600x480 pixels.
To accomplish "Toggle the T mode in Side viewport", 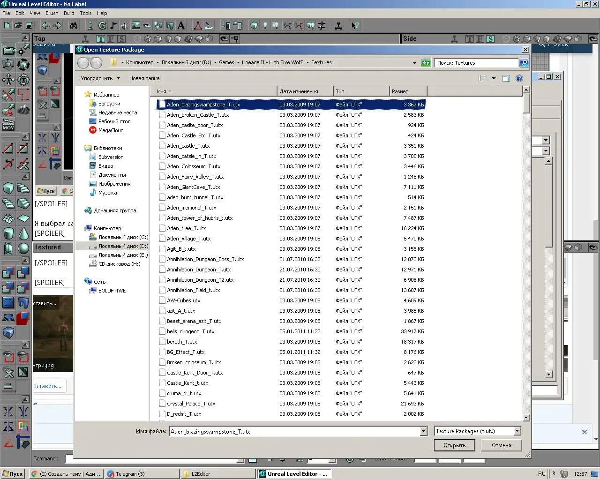I will pyautogui.click(x=470, y=39).
